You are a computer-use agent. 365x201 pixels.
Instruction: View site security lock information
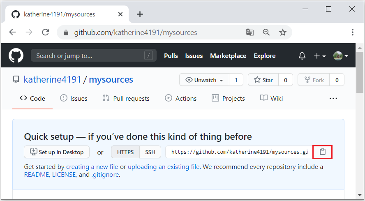click(66, 32)
